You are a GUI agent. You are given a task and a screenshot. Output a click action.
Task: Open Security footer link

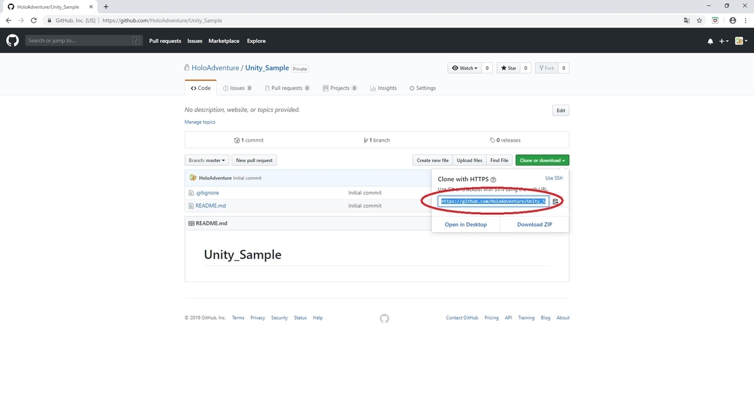(280, 318)
